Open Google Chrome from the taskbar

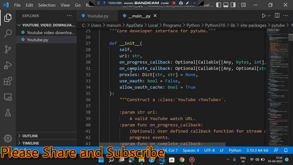(x=182, y=160)
